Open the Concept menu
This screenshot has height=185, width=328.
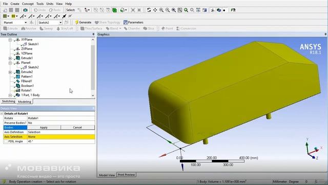point(28,4)
